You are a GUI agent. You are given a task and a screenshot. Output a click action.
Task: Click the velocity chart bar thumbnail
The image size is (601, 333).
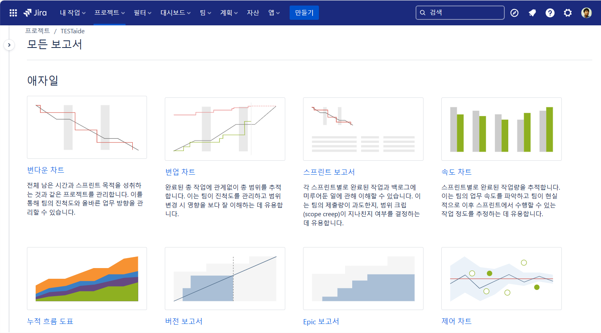(502, 129)
